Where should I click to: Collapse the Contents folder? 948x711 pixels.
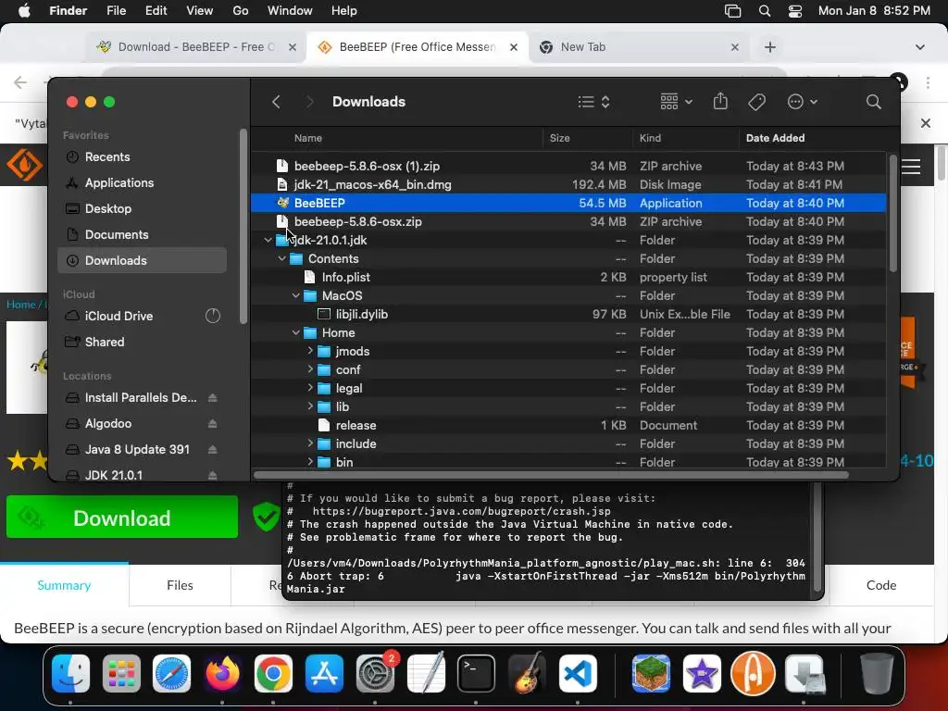(281, 259)
